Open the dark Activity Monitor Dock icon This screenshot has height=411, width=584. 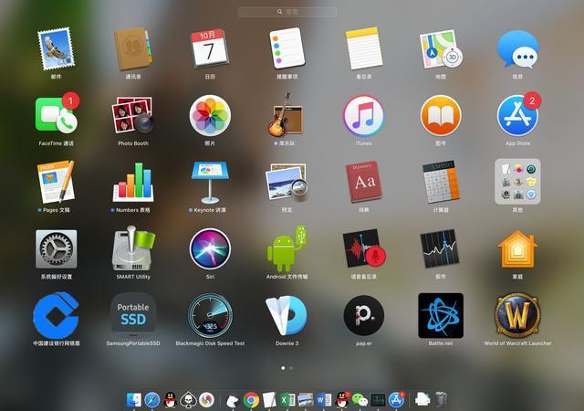(x=378, y=400)
